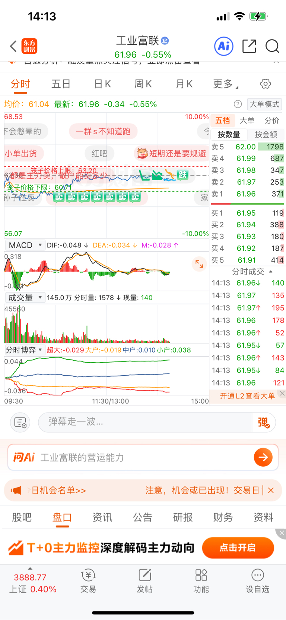Open chart settings gear icon
Viewport: 286px width, 620px height.
tap(266, 84)
